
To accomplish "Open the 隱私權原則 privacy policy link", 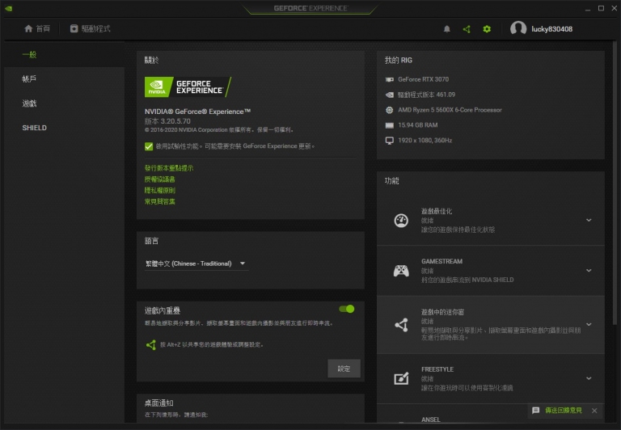I will [160, 191].
